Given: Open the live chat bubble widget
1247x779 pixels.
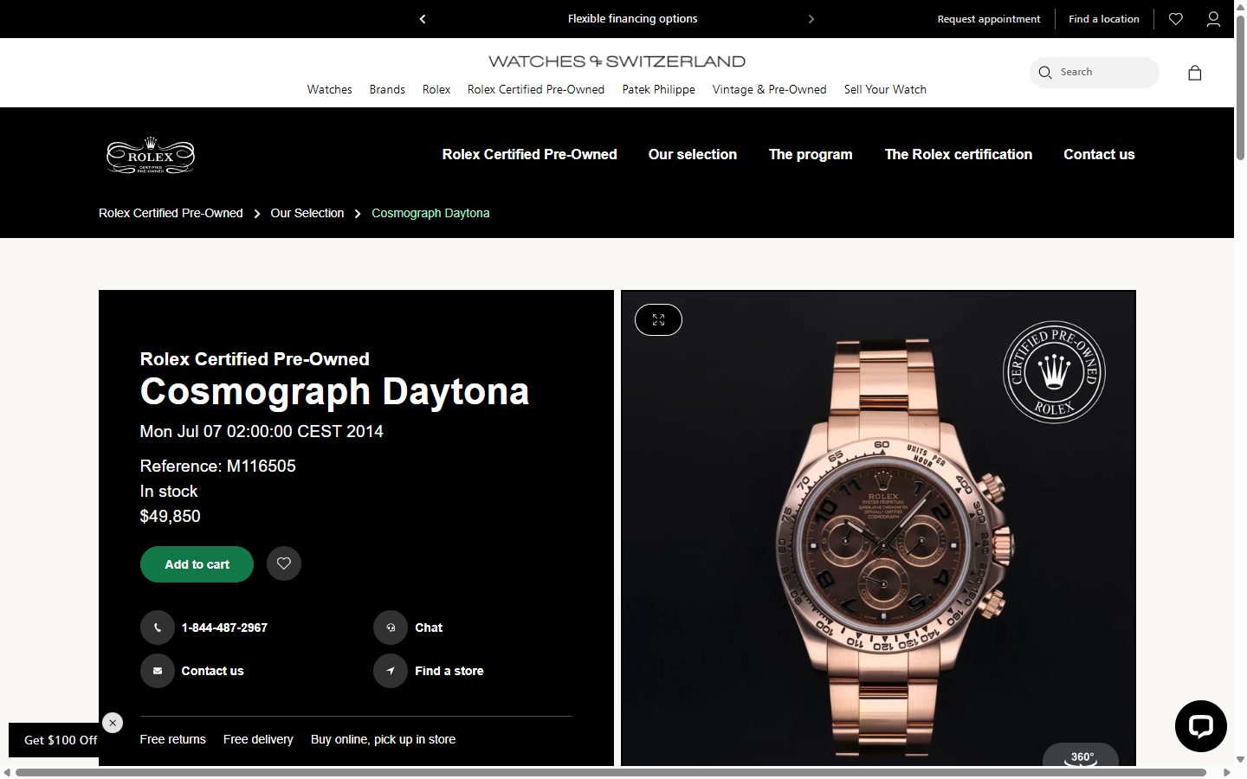Looking at the screenshot, I should point(1201,726).
